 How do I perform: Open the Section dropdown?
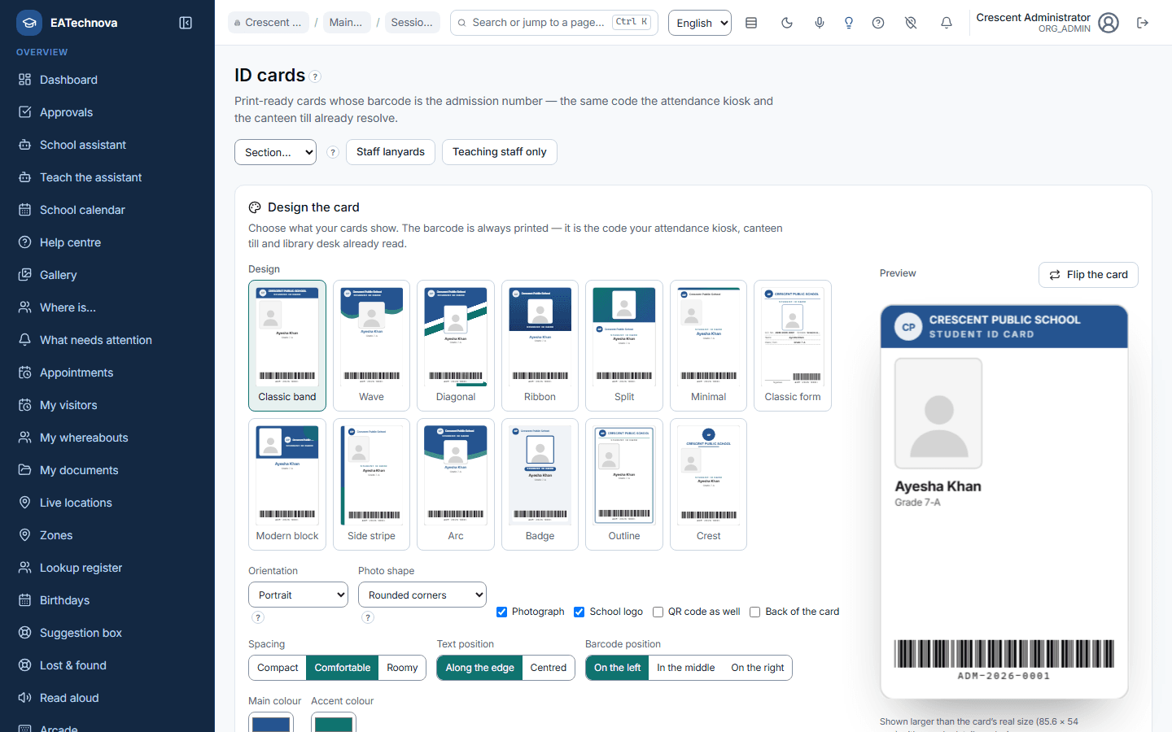275,152
